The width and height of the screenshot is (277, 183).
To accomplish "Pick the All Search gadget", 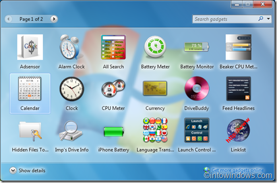I will pos(113,47).
